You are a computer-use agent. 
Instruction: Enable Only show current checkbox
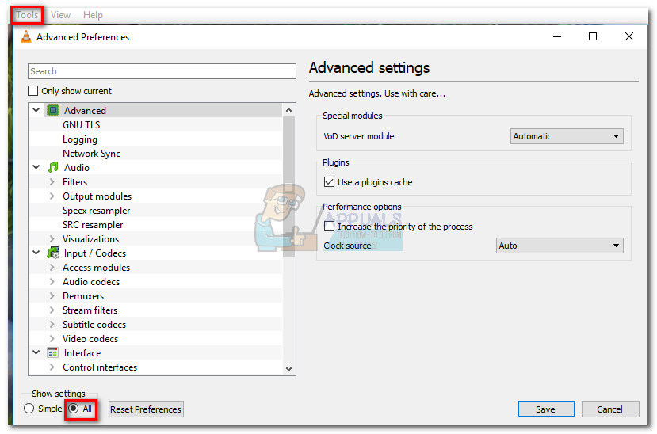(32, 91)
